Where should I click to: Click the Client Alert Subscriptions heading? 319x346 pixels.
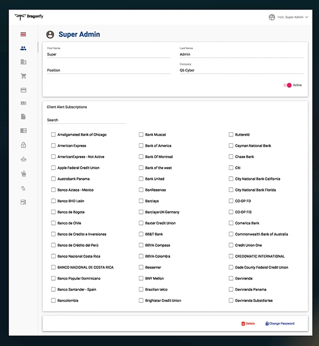(67, 107)
